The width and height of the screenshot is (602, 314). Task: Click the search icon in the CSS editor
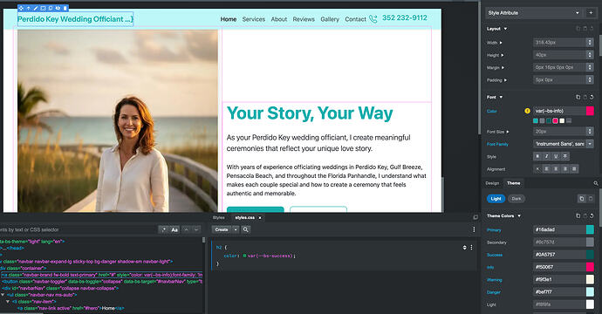246,229
